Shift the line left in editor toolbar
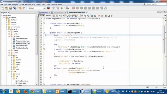Viewport: 167px width, 94px height. click(92, 16)
